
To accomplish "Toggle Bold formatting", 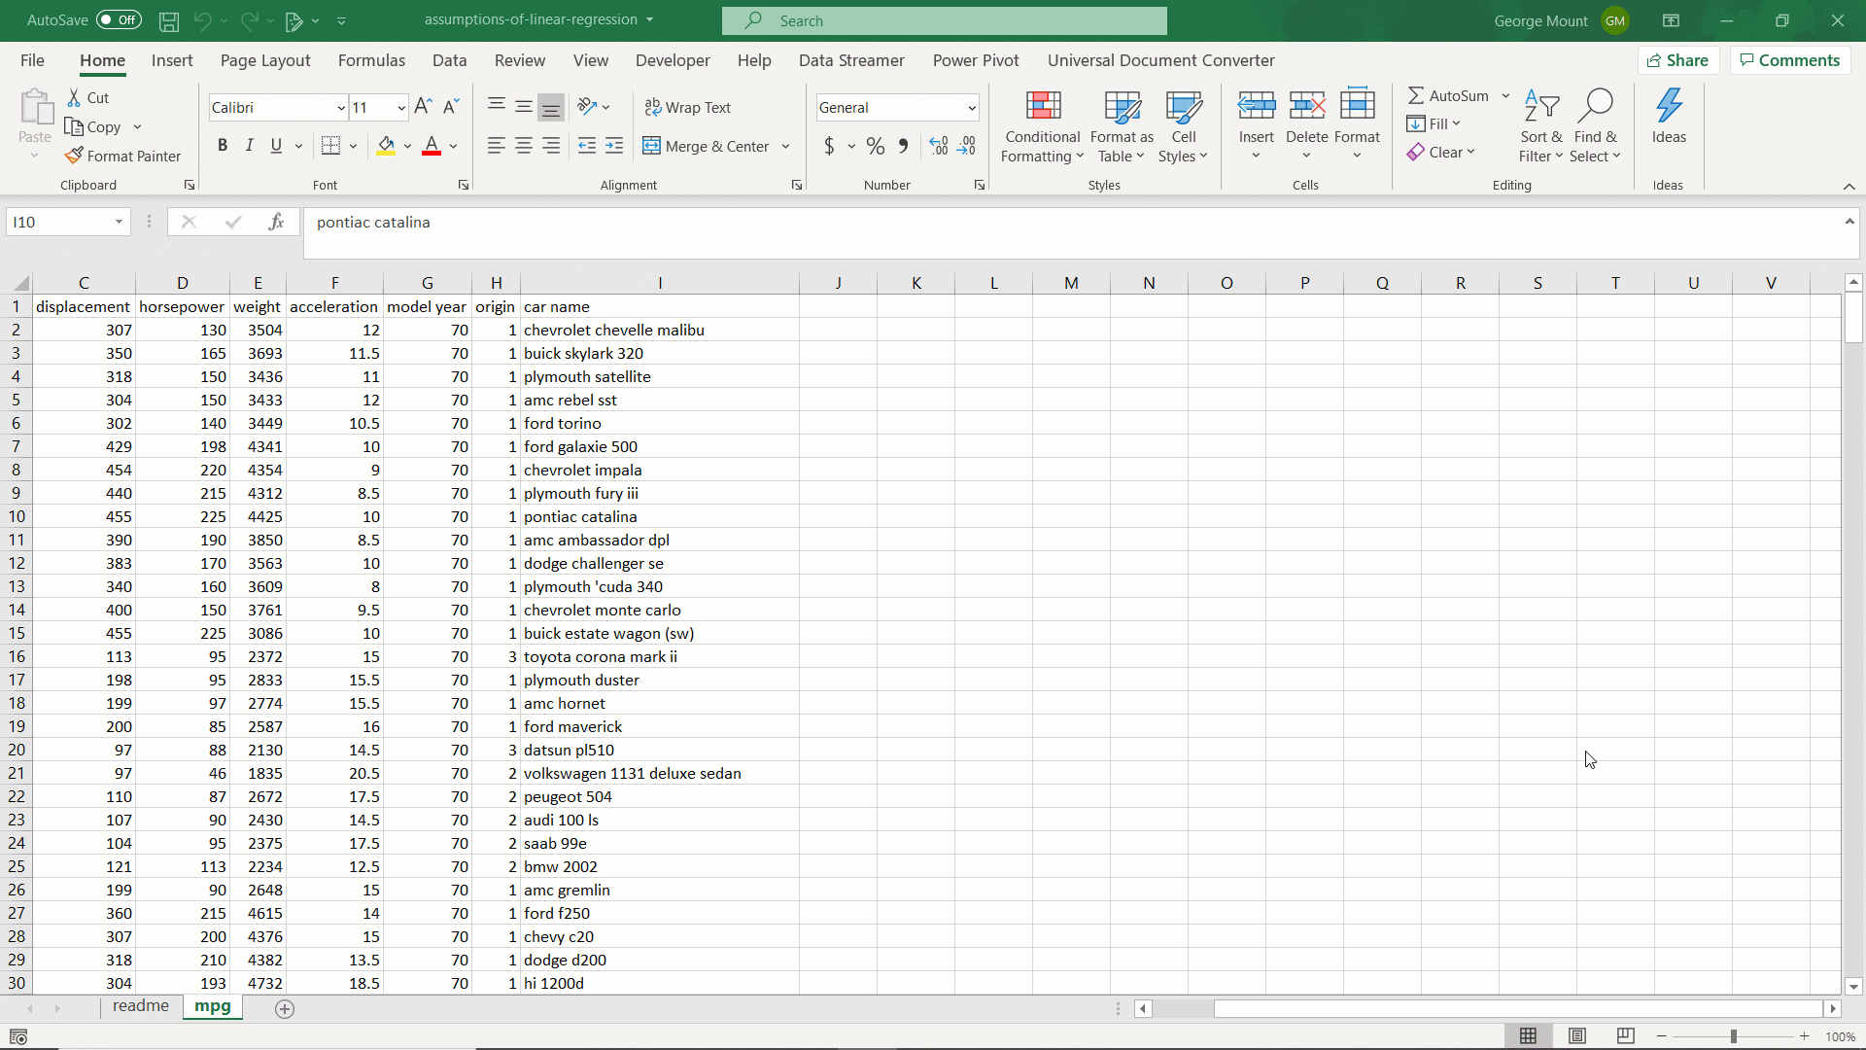I will coord(223,146).
